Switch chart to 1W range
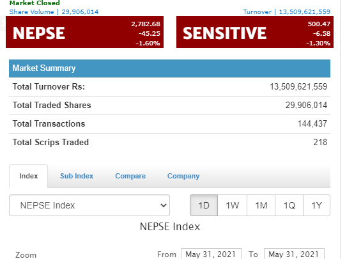Screen dimensions: 354x259 (233, 205)
